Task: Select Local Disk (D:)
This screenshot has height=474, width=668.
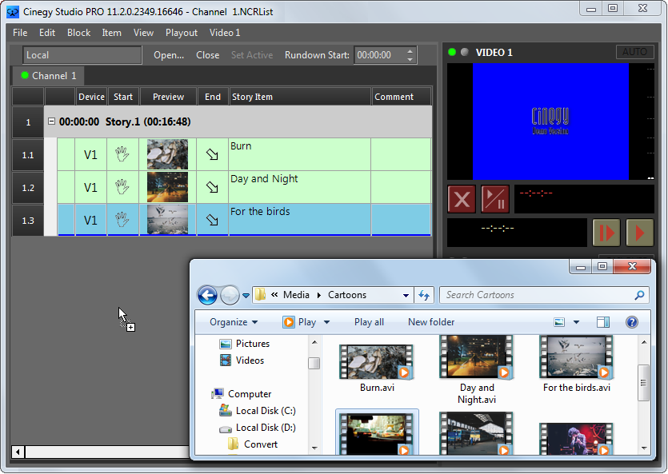Action: [x=258, y=428]
